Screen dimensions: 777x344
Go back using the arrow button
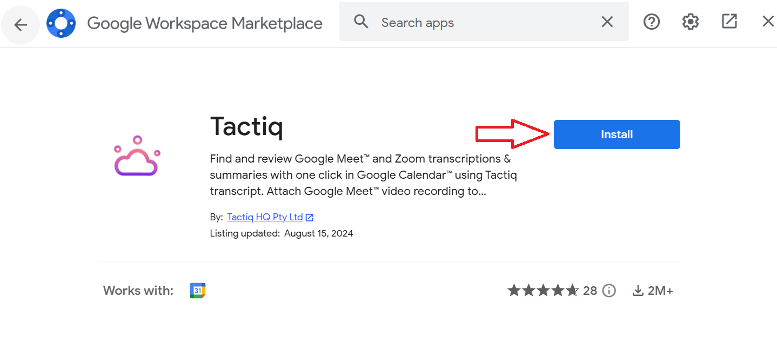(21, 24)
